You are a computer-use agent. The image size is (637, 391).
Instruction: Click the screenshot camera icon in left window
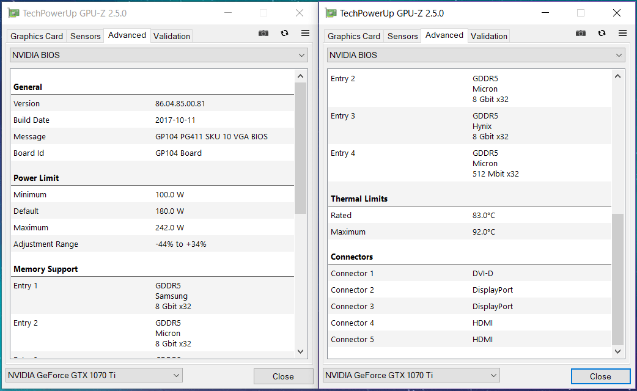(x=263, y=33)
